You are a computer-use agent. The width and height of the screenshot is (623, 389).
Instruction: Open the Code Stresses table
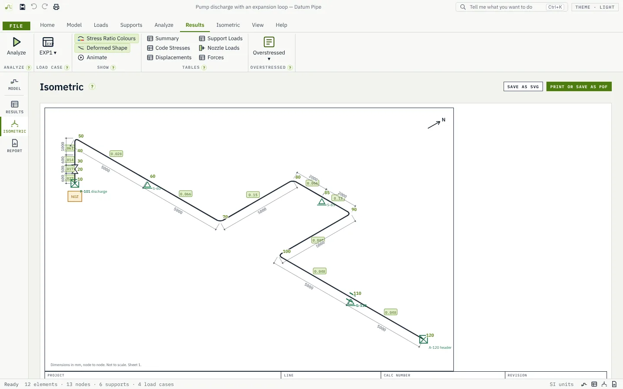(x=169, y=48)
